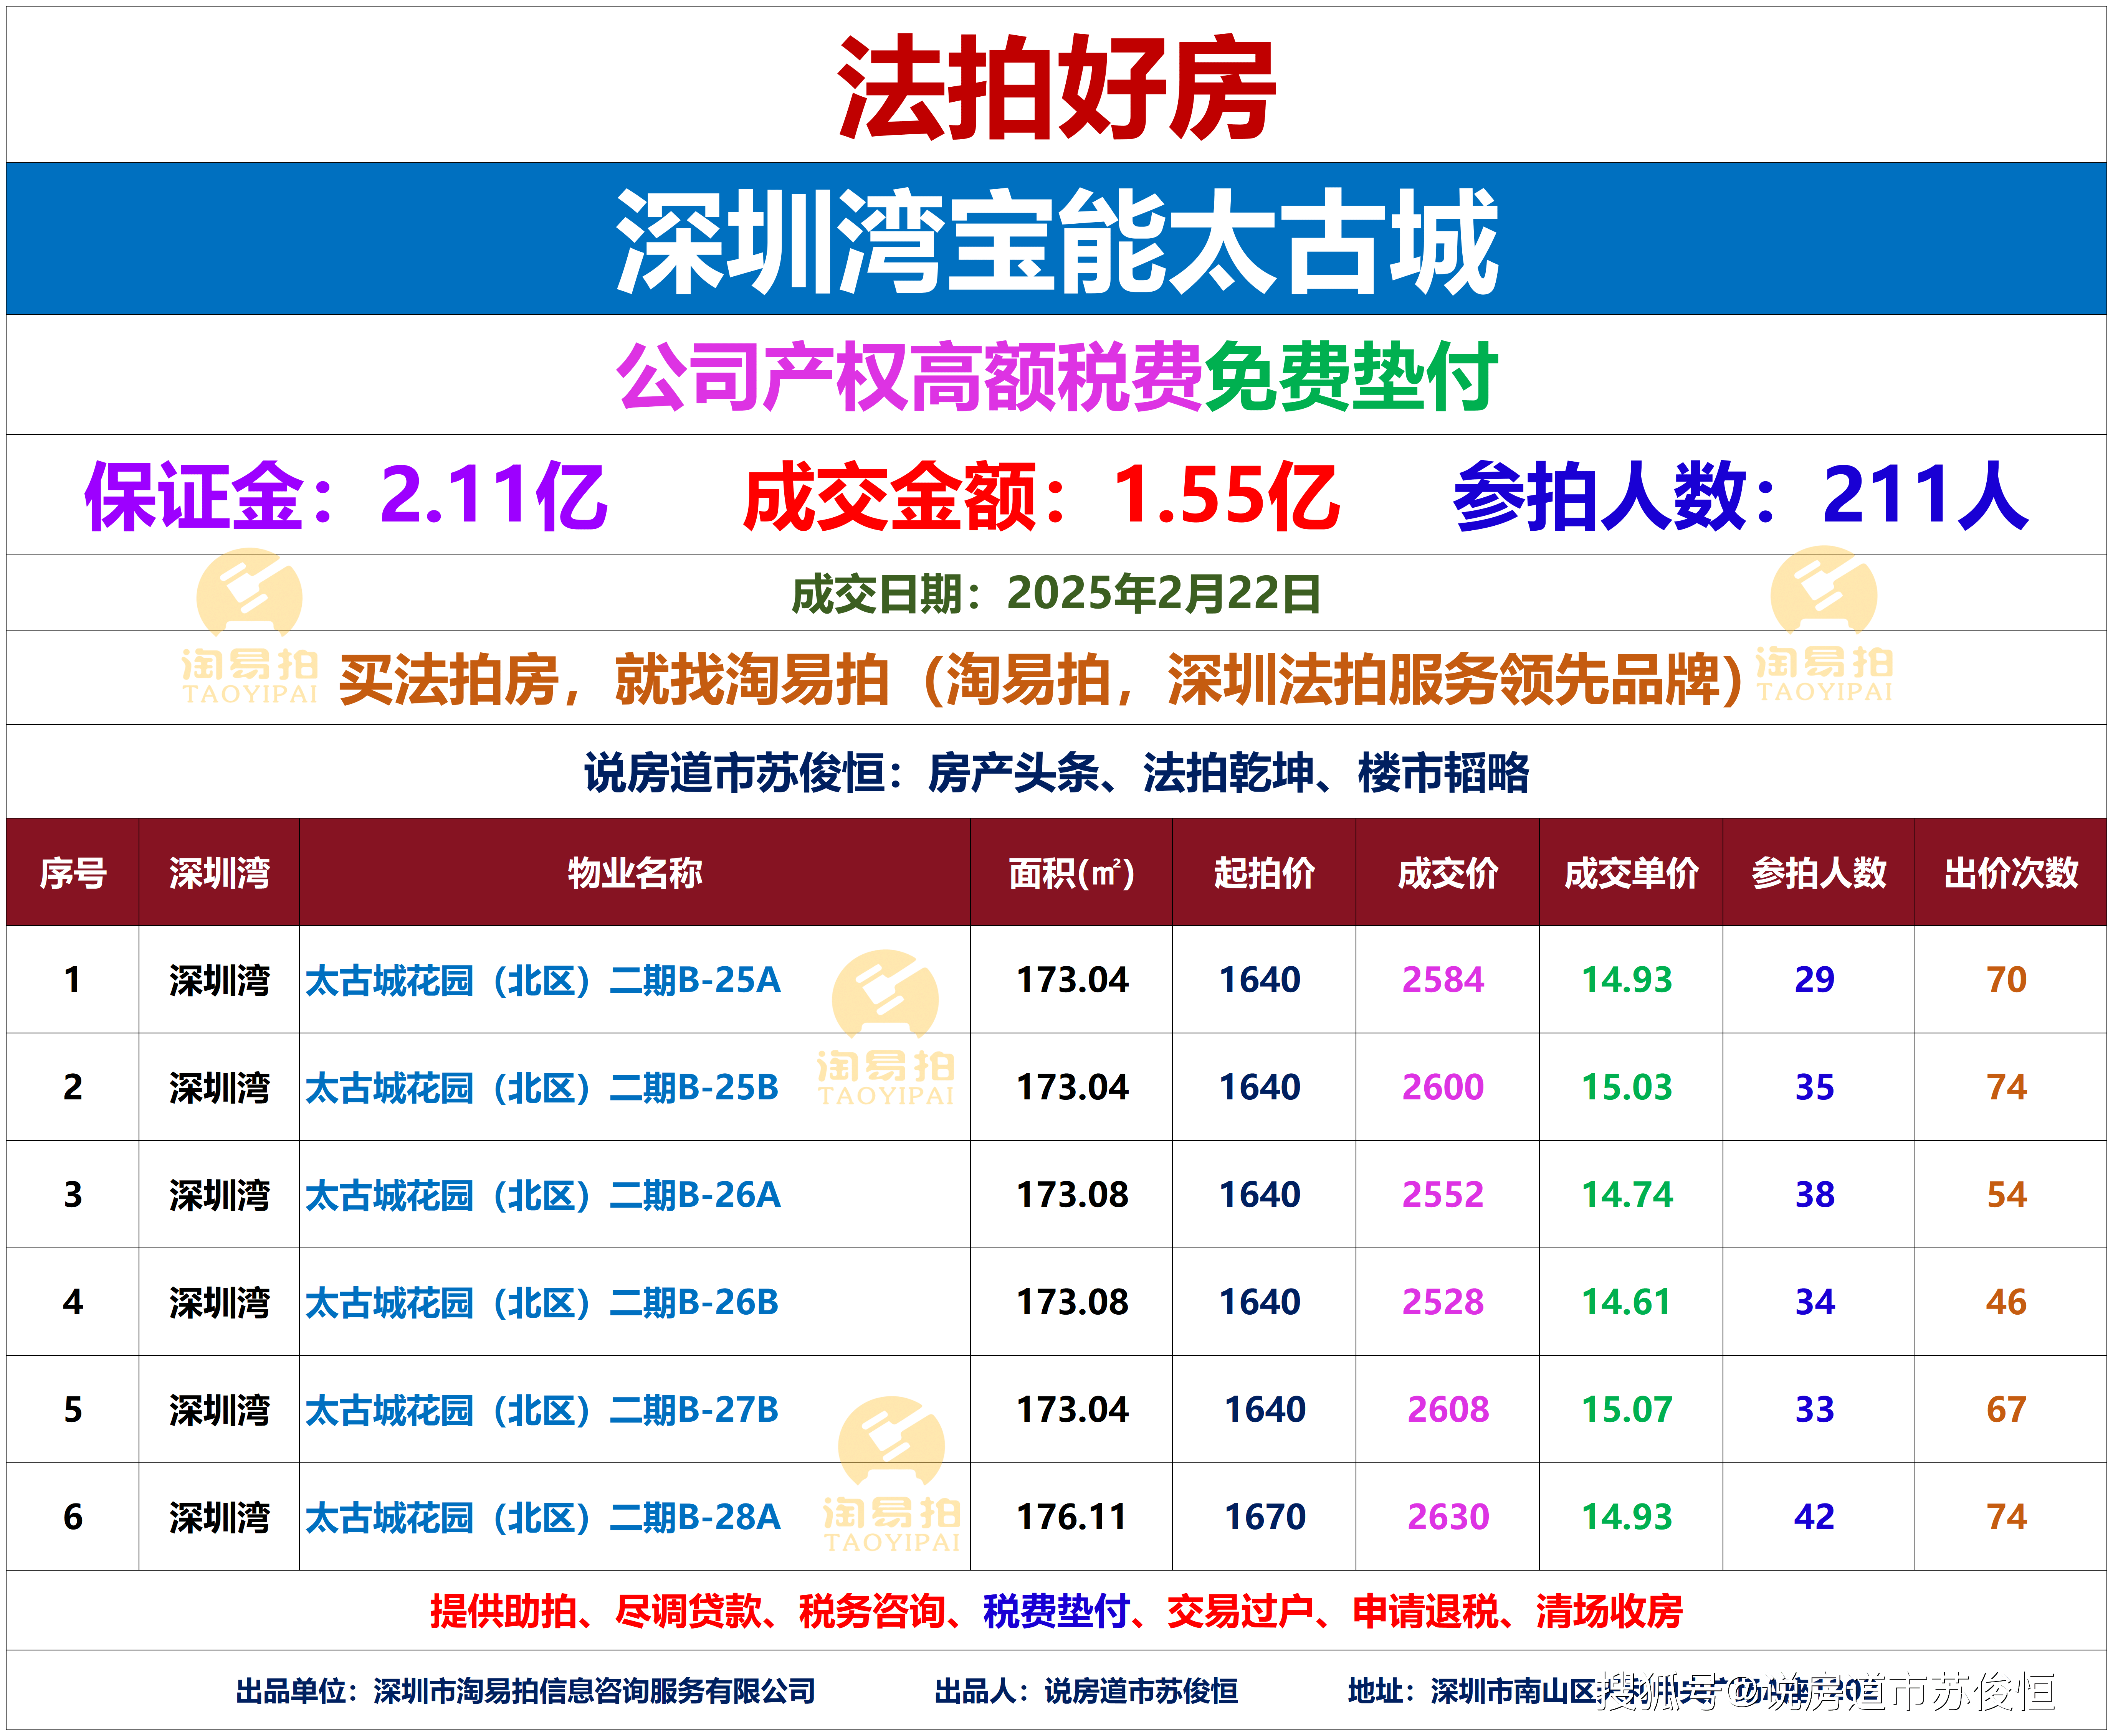Select the 参拍人数 table column header
Viewport: 2113px width, 1736px height.
1819,873
